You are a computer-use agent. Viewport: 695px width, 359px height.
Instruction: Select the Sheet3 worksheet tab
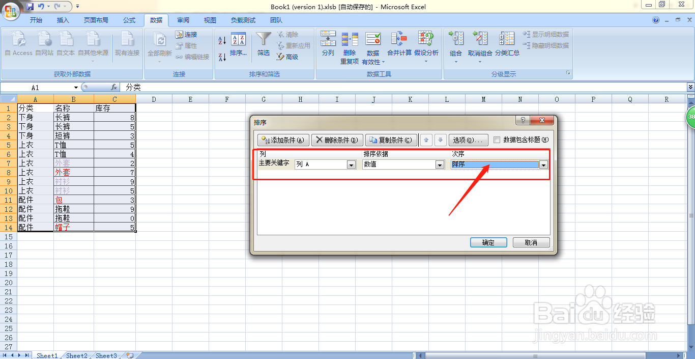coord(106,355)
